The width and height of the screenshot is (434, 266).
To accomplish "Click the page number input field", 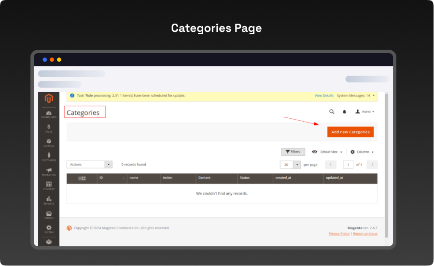I will [348, 165].
